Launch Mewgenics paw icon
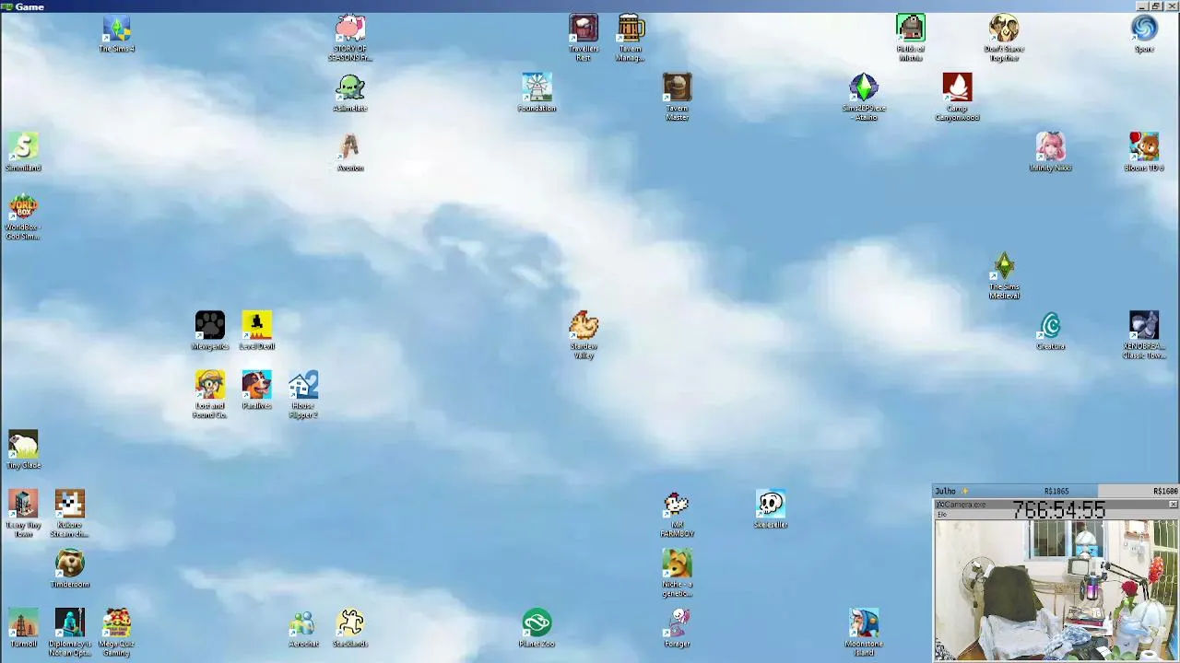 pos(210,326)
